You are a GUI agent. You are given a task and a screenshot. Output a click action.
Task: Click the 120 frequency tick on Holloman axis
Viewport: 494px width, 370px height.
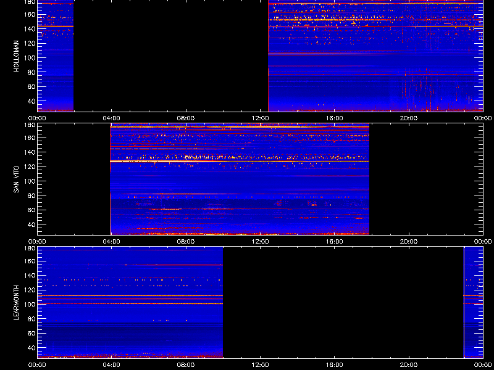coord(29,43)
